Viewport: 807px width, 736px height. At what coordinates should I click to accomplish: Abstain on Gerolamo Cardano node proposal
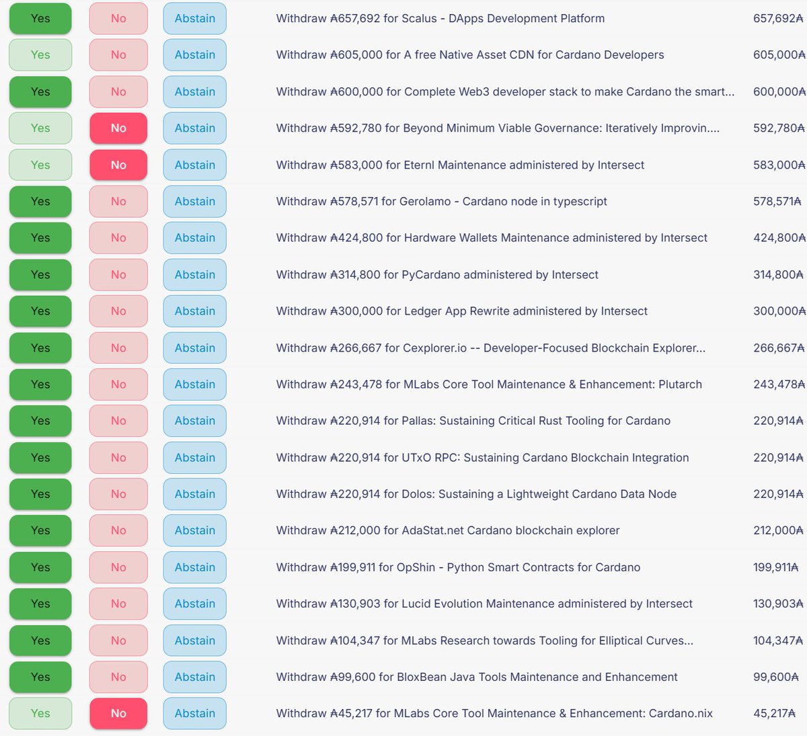195,202
